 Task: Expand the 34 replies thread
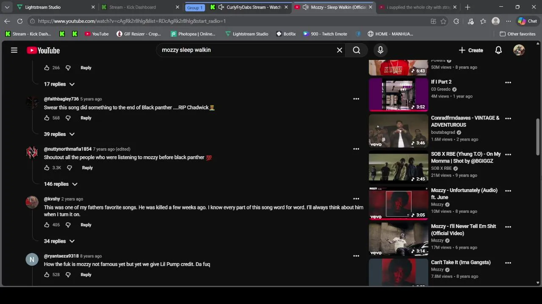[59, 241]
